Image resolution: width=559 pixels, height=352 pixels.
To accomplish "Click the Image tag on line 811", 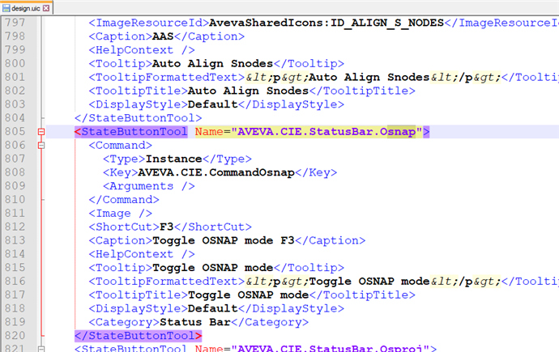I will [120, 214].
